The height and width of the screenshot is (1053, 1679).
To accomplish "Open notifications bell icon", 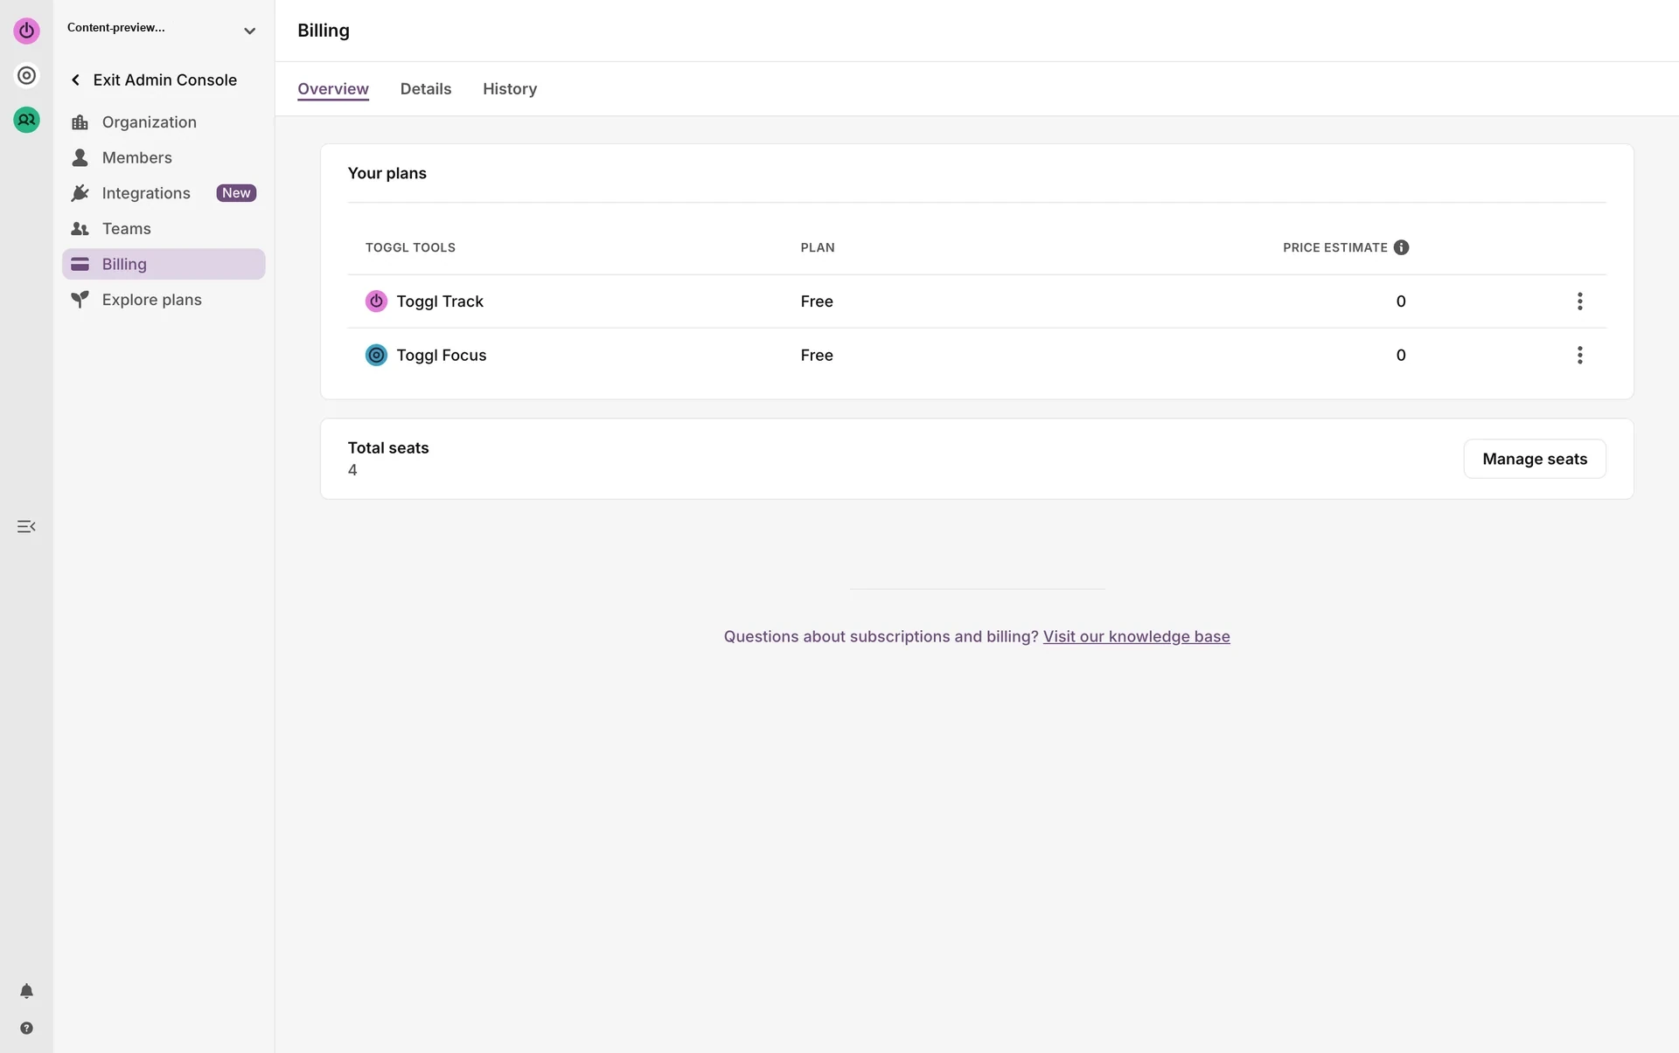I will [26, 991].
